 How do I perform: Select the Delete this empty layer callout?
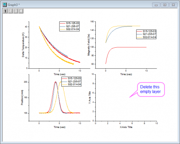point(151,89)
